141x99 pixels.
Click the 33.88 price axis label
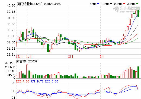(x=11, y=36)
